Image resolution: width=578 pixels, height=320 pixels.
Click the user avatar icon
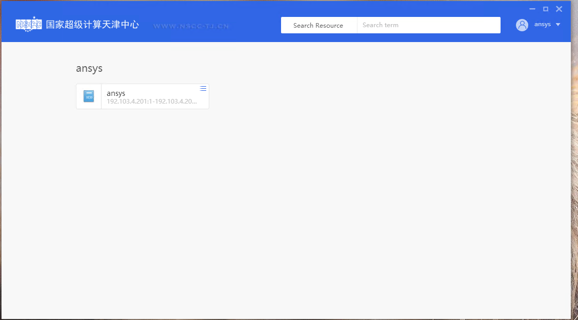pos(522,25)
